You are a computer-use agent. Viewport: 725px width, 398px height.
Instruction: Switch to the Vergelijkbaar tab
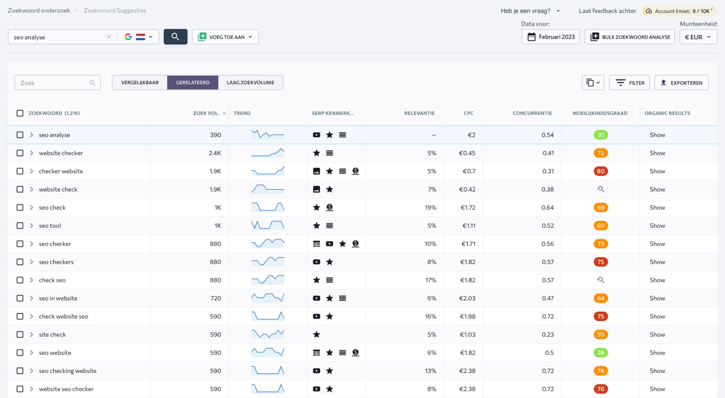pyautogui.click(x=140, y=82)
